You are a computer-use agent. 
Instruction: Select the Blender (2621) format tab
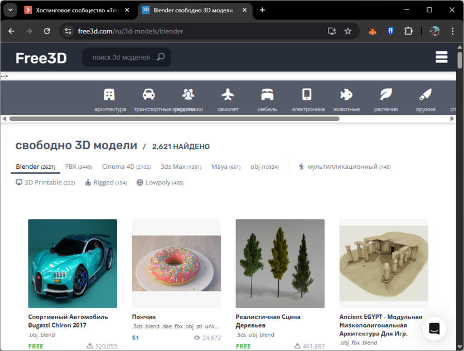36,167
